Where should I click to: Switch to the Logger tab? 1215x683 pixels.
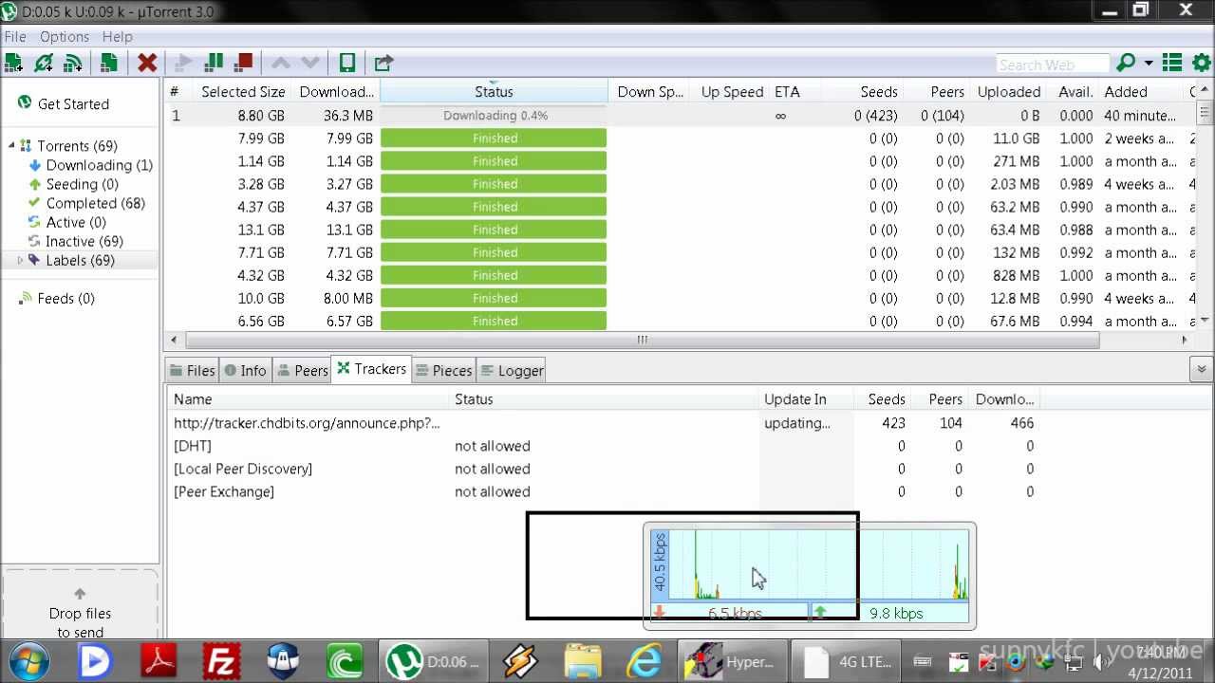(512, 370)
